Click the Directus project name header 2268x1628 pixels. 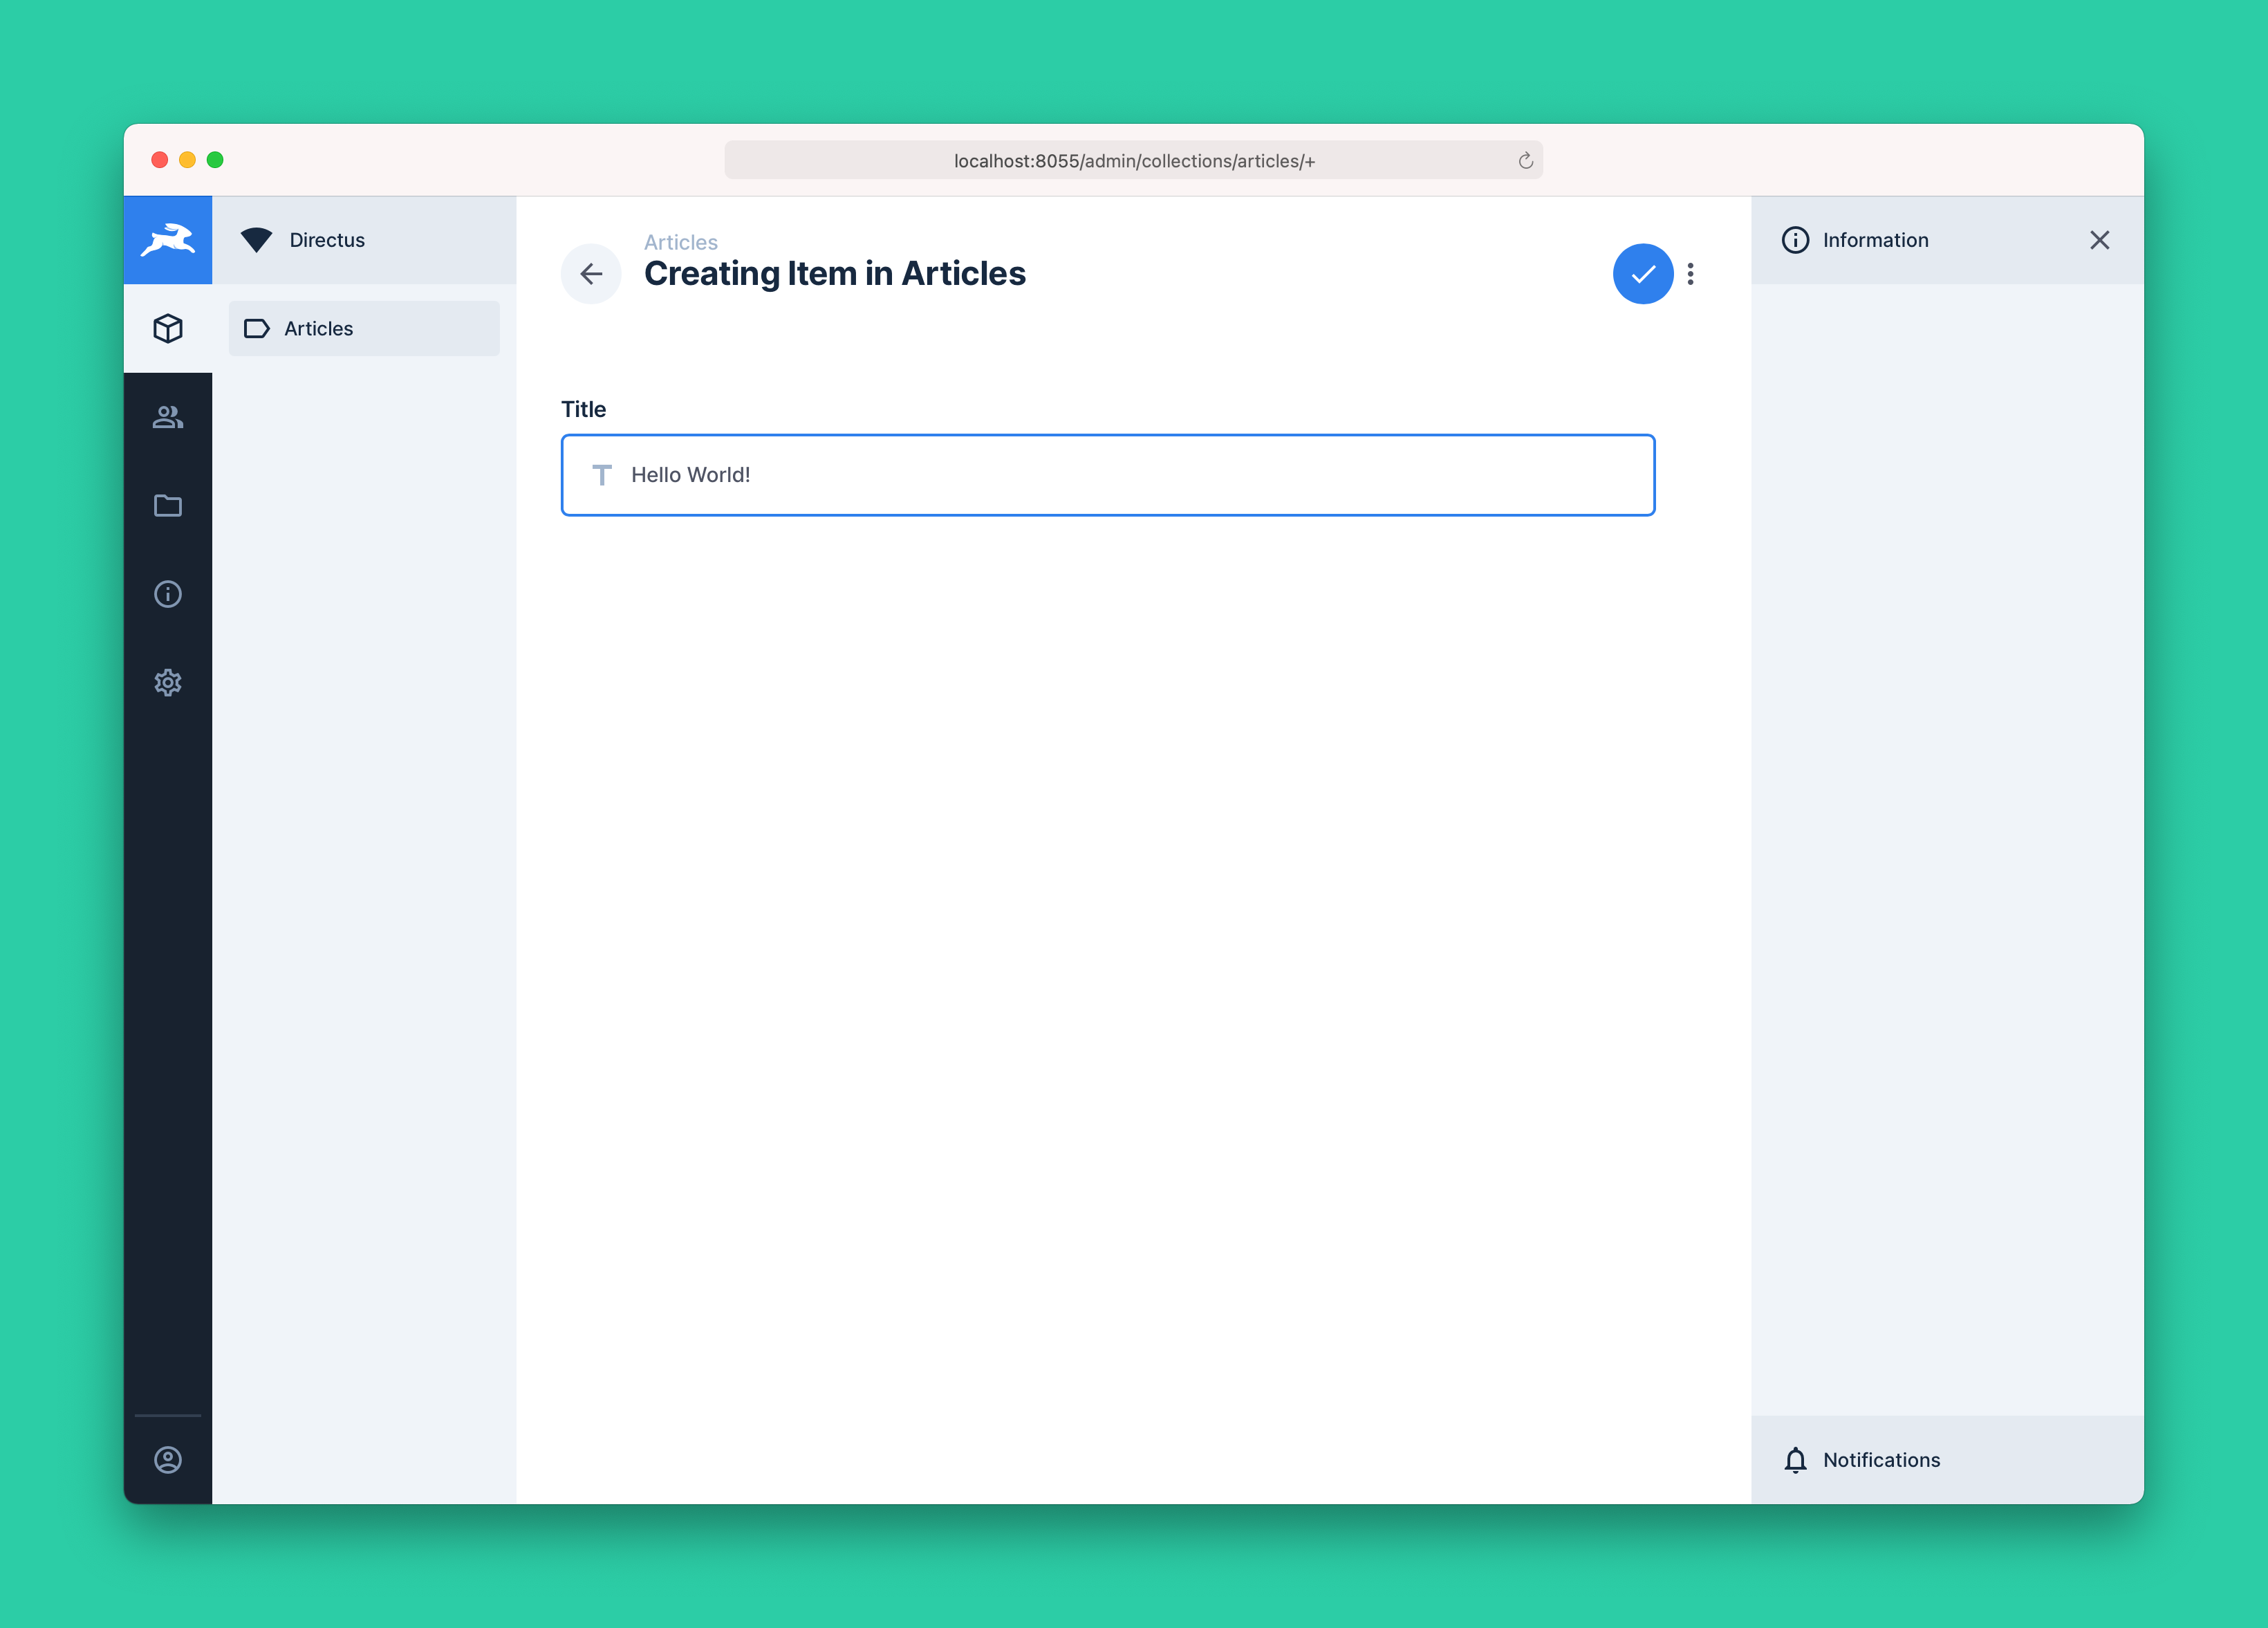(x=327, y=240)
